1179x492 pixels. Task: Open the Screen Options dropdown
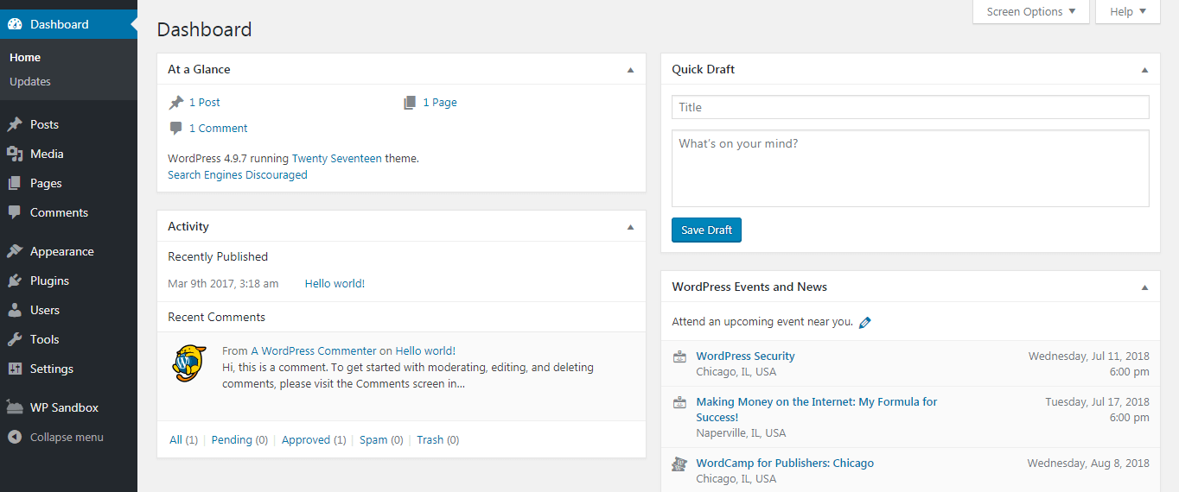tap(1031, 11)
